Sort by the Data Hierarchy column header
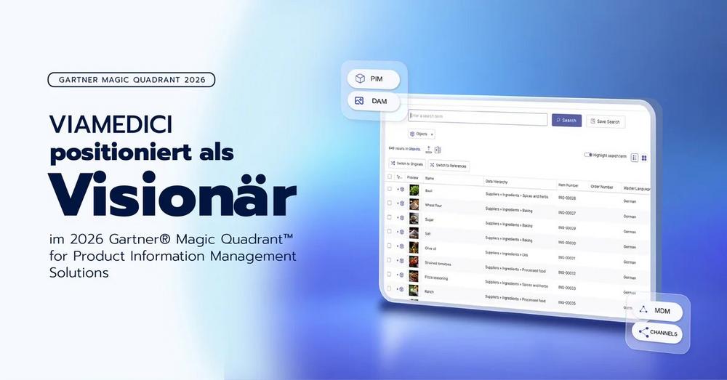Screen dimensions: 727x380 (496, 181)
